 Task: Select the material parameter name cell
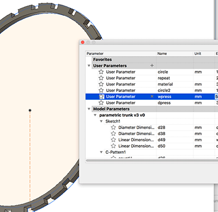[175, 84]
